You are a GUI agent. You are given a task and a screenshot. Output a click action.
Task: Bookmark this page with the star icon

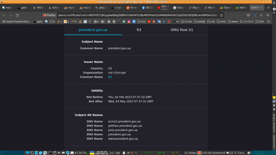(221, 15)
